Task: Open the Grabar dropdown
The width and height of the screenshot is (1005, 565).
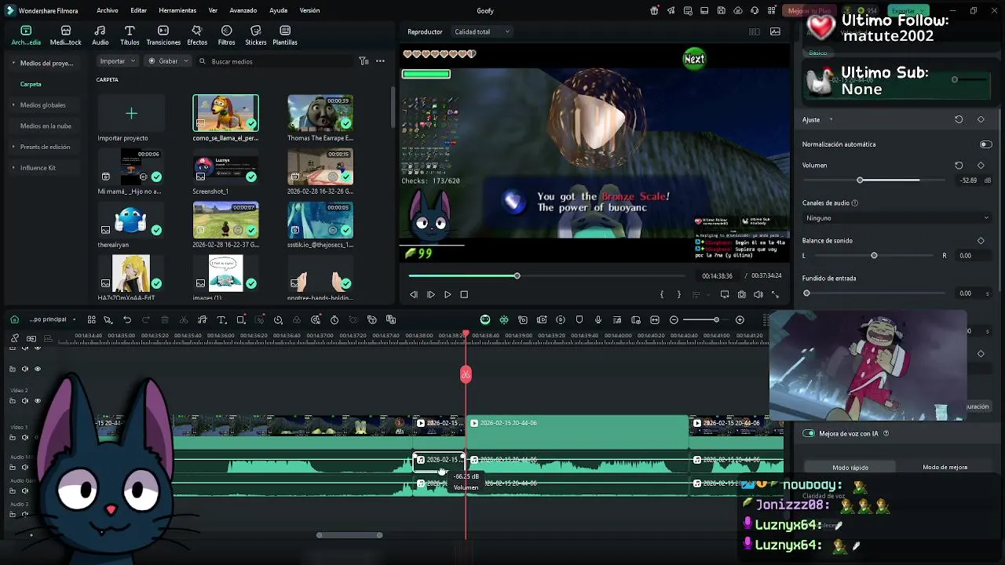Action: point(169,60)
